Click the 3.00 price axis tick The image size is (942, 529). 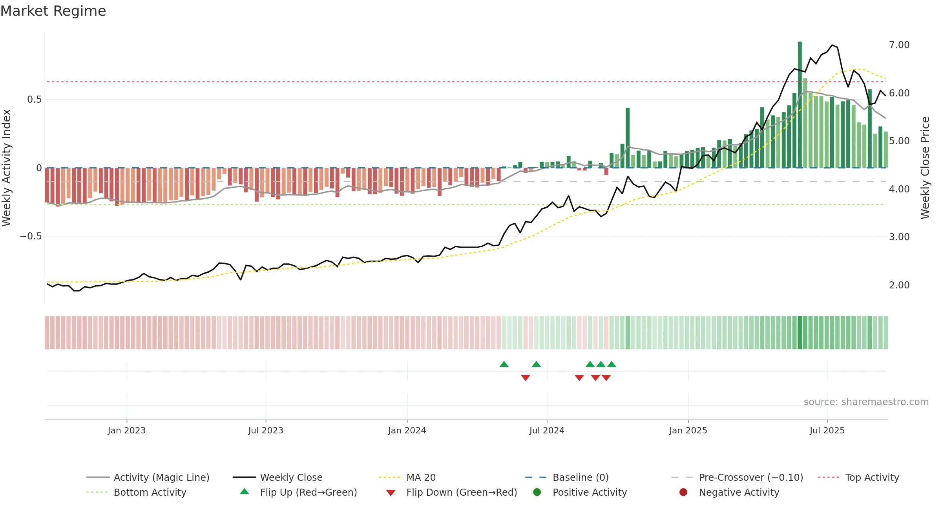coord(899,237)
